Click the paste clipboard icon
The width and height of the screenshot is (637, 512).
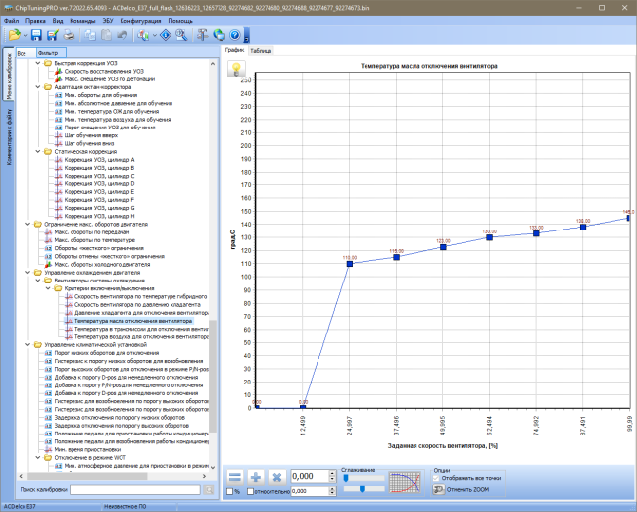(x=106, y=35)
